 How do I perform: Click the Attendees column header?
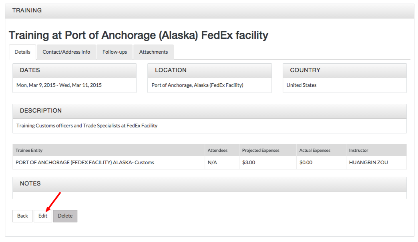[x=217, y=150]
